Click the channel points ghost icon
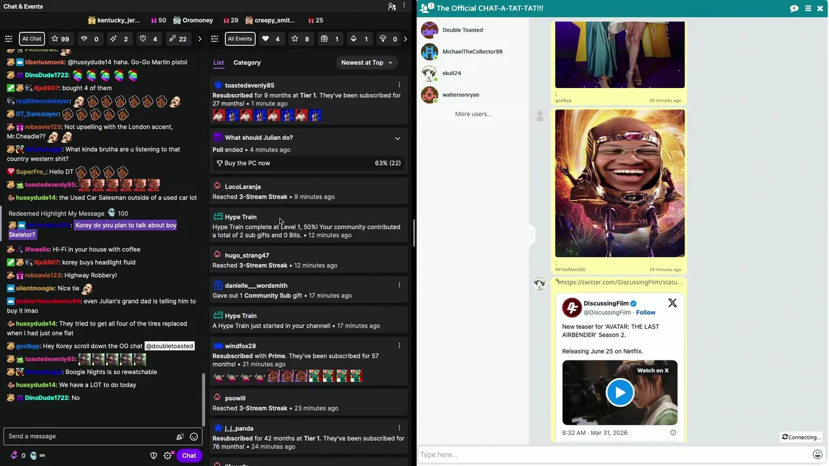 [34, 456]
